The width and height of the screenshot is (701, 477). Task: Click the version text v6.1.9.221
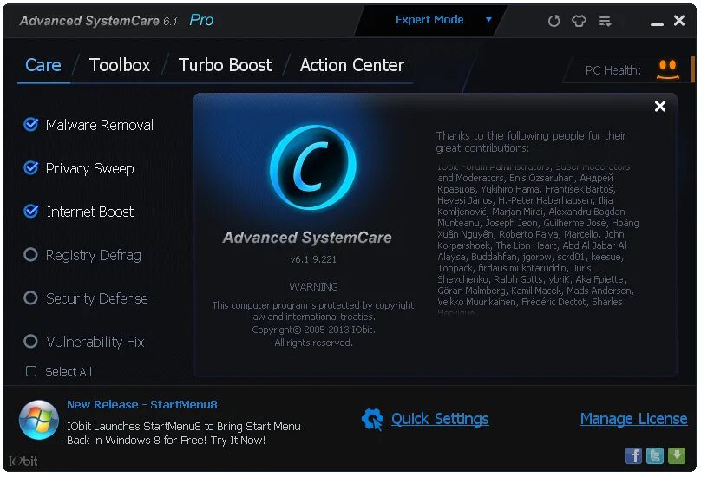pyautogui.click(x=313, y=259)
